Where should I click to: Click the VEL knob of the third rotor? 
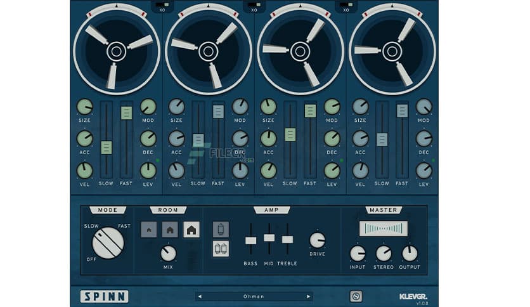[268, 171]
